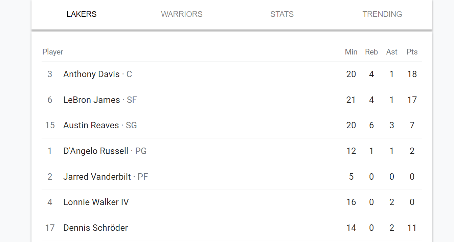Screen dimensions: 454x242
Task: Click Austin Reaves's jersey number 15
Action: (x=50, y=125)
